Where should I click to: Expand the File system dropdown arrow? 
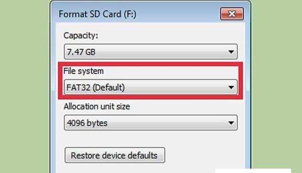pos(231,87)
